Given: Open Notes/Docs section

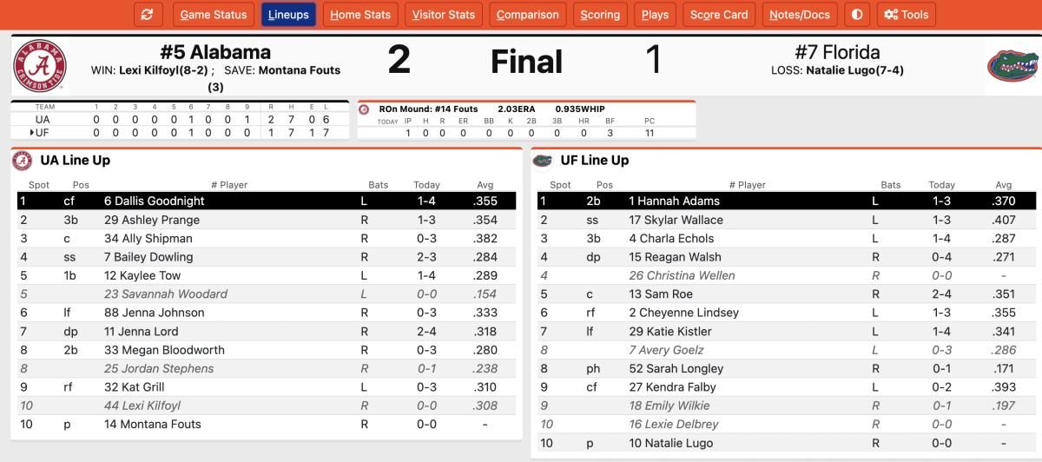Looking at the screenshot, I should click(x=800, y=15).
